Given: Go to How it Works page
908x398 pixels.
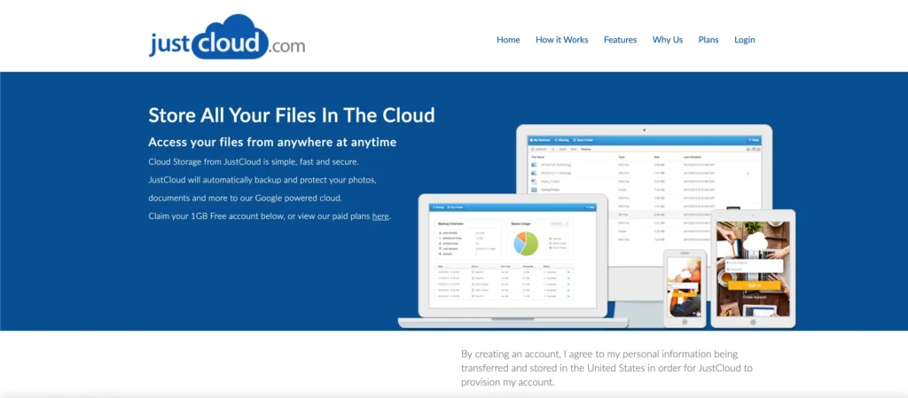Looking at the screenshot, I should coord(561,40).
